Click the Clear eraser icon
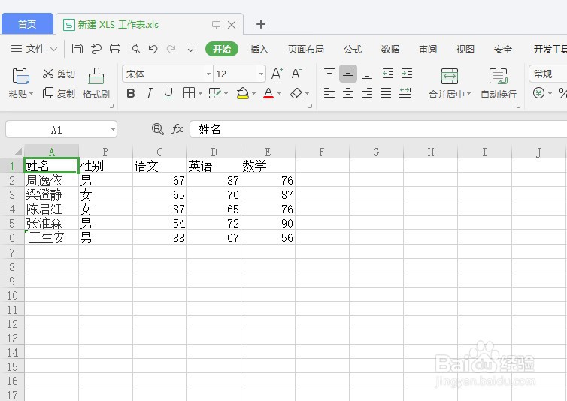The image size is (567, 401). 296,94
